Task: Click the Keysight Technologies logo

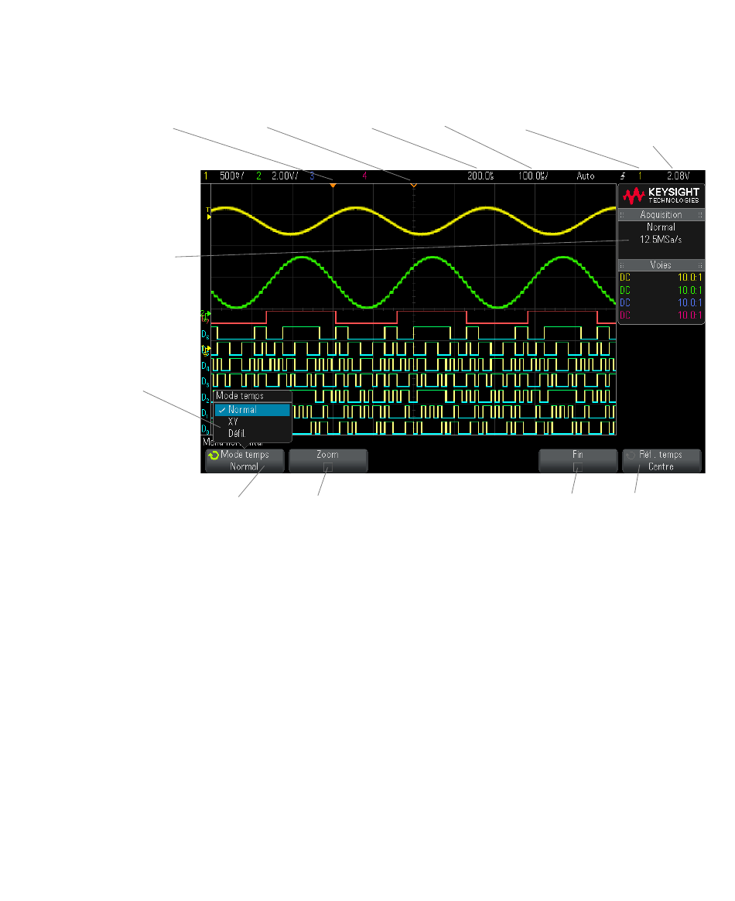Action: pos(661,196)
